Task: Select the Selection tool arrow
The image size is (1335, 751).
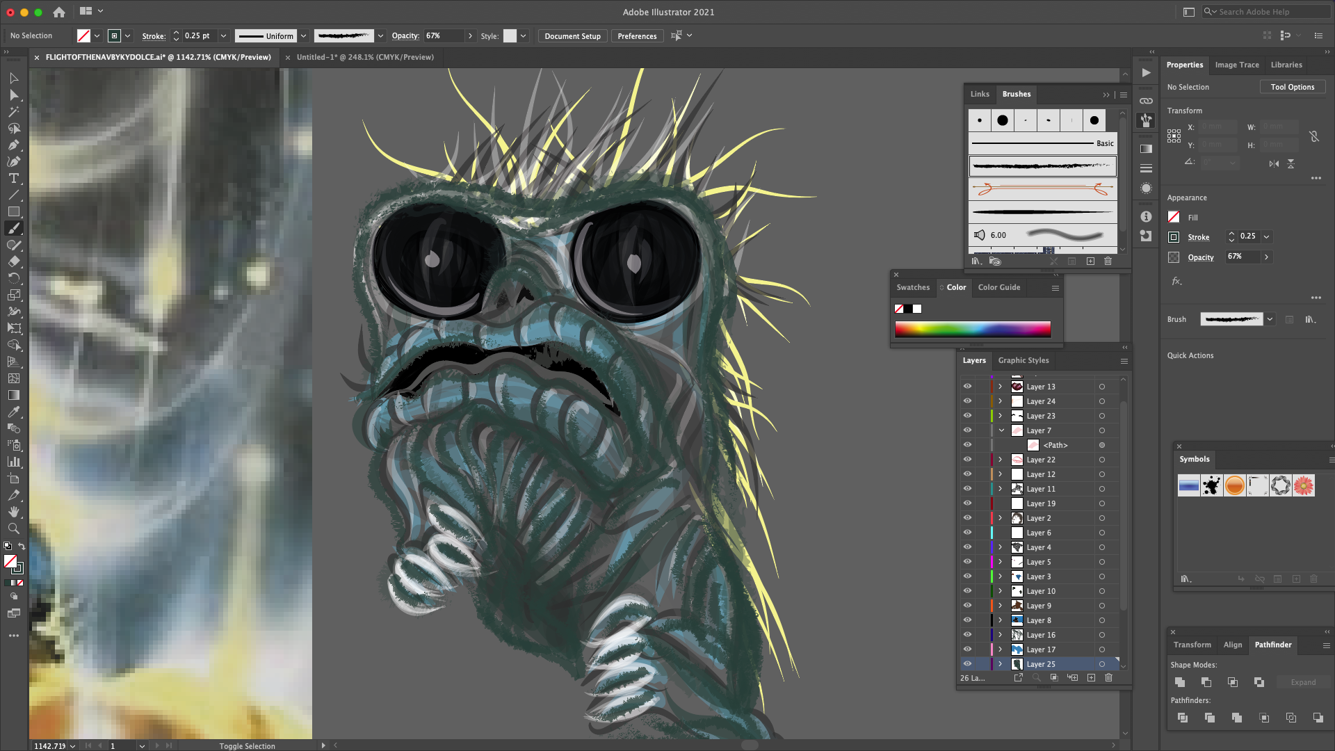Action: [13, 78]
